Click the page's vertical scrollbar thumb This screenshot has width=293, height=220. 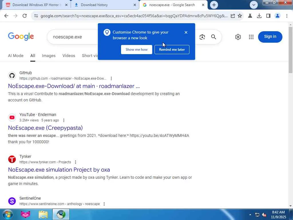pyautogui.click(x=291, y=50)
